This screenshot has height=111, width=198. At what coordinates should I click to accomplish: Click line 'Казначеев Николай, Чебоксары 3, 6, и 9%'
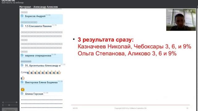134,47
